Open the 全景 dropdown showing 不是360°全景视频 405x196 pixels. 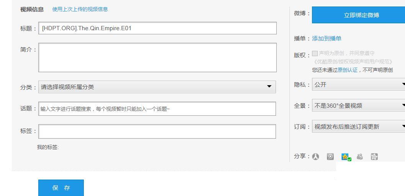[359, 106]
